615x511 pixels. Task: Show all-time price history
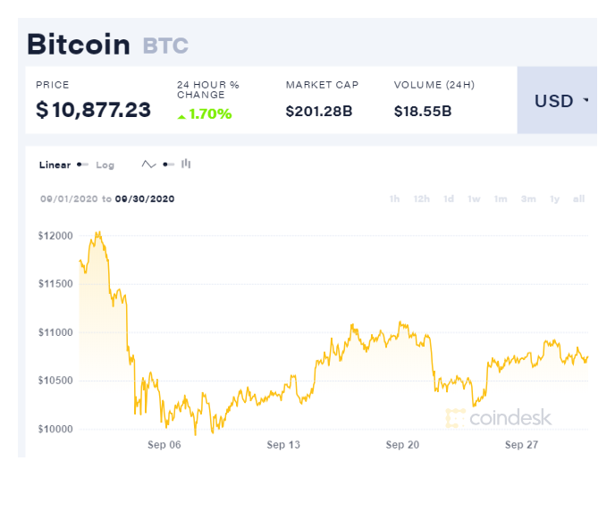[579, 199]
